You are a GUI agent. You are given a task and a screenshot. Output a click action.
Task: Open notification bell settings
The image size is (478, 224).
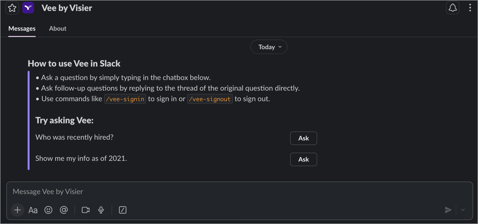coord(452,8)
